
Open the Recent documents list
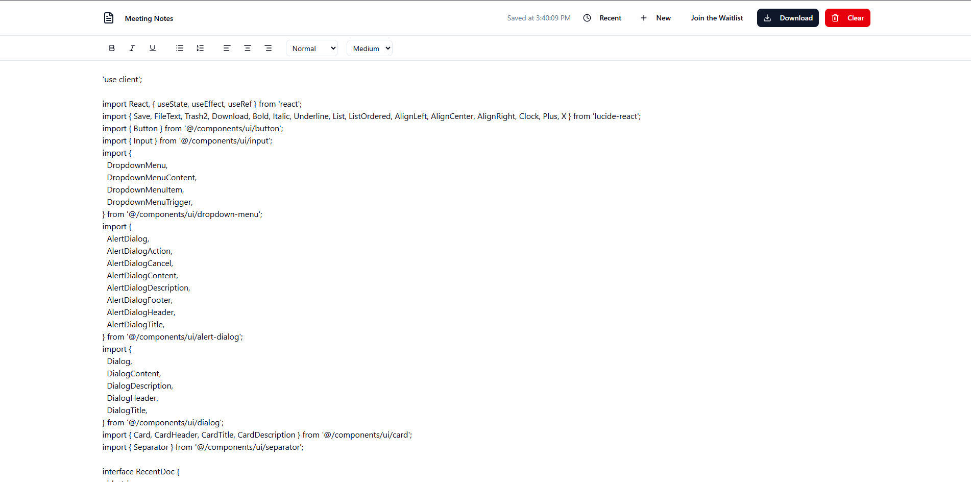pos(610,17)
